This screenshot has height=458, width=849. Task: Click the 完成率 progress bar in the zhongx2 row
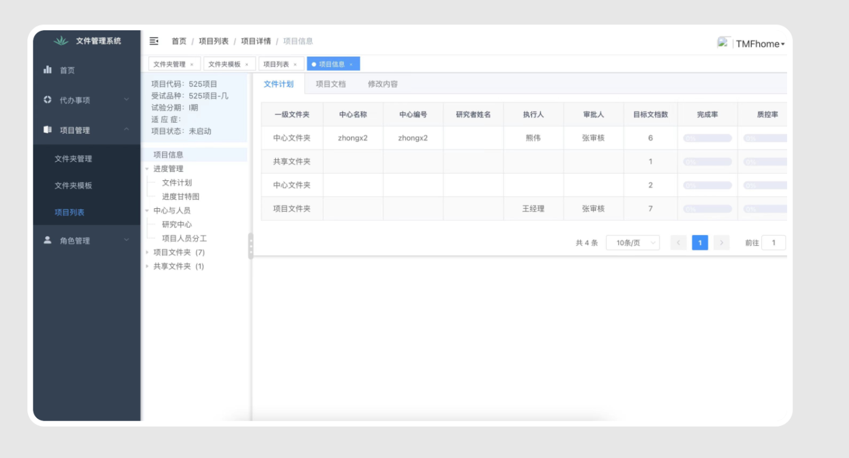707,138
